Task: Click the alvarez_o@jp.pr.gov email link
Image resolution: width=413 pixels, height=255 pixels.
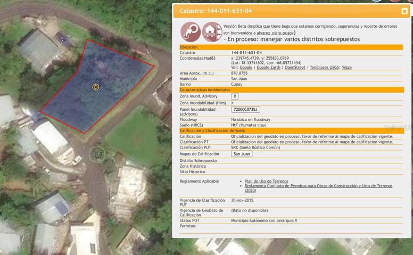Action: pos(275,33)
